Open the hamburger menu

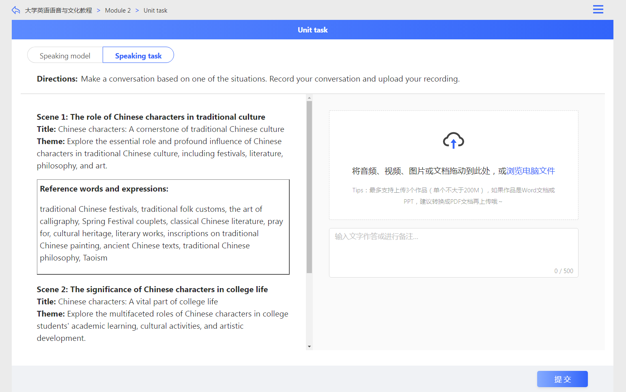[598, 9]
